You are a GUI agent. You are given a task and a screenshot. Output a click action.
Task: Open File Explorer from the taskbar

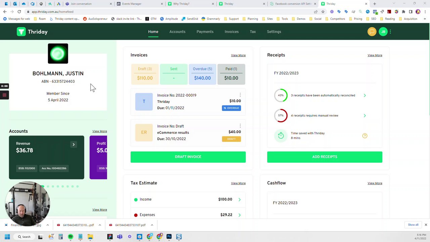90,237
